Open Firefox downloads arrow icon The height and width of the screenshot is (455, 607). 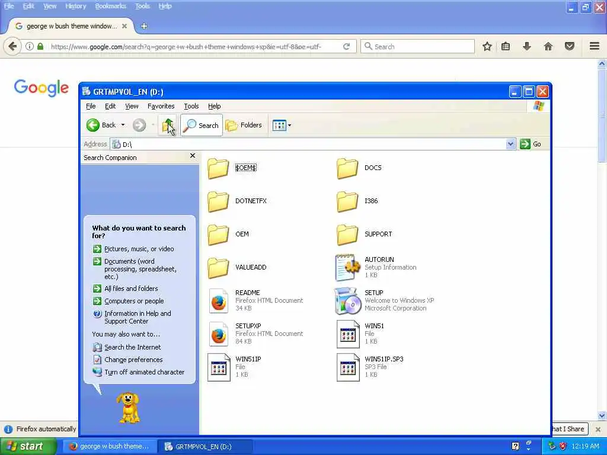point(527,46)
